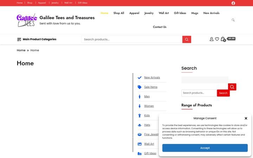Open Wall Art in main navigation
Viewport: 253px width, 158px height.
click(x=164, y=13)
